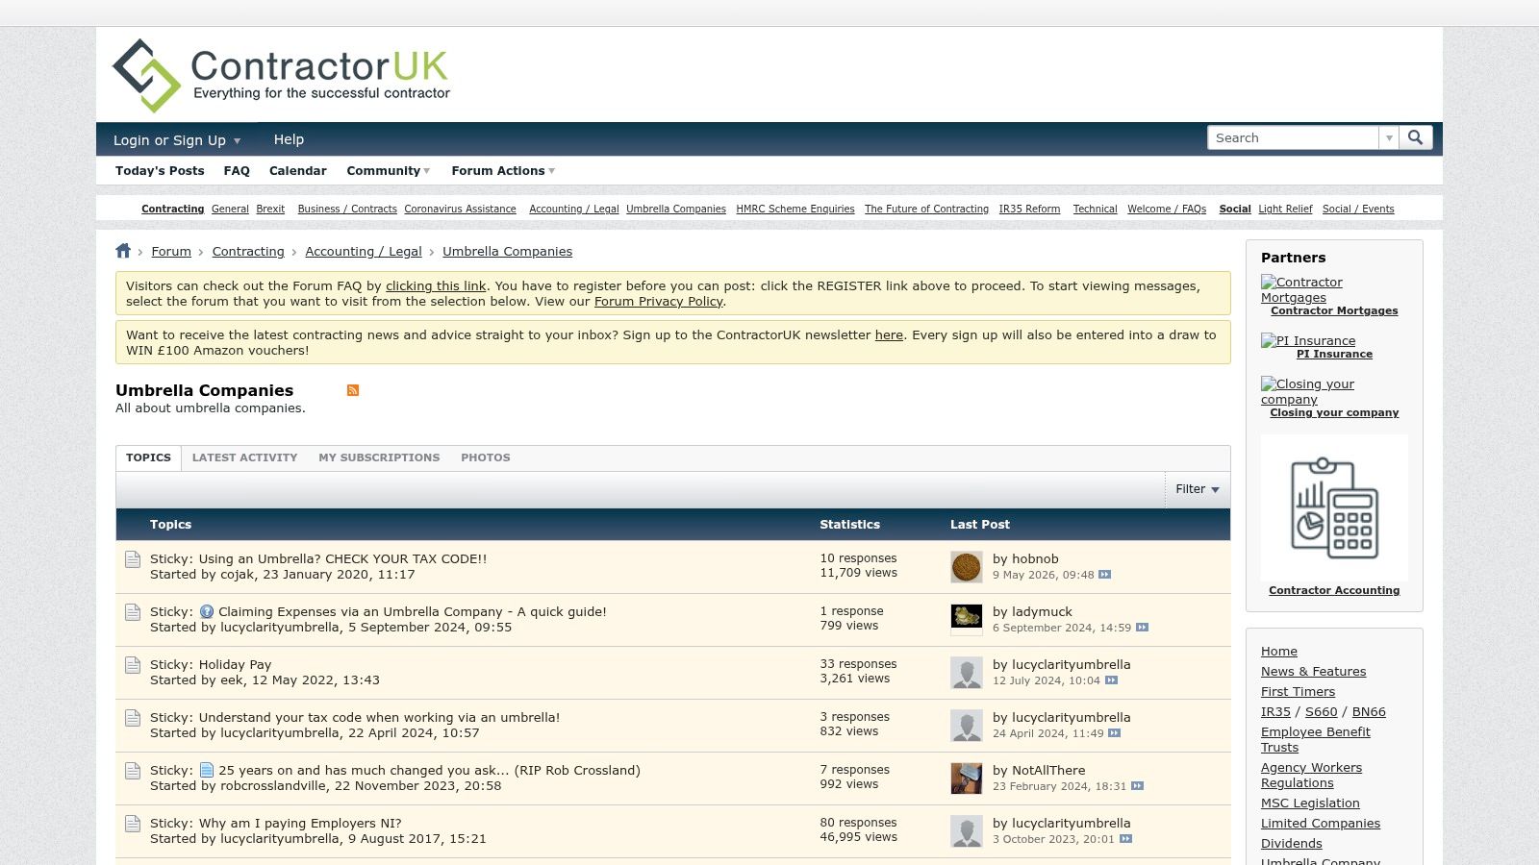
Task: Expand the Login or Sign Up dropdown
Action: coord(177,140)
